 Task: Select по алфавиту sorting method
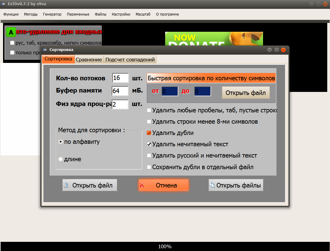61,142
